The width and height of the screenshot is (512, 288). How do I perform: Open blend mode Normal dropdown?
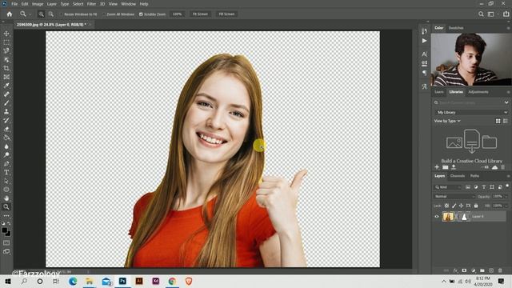[454, 196]
